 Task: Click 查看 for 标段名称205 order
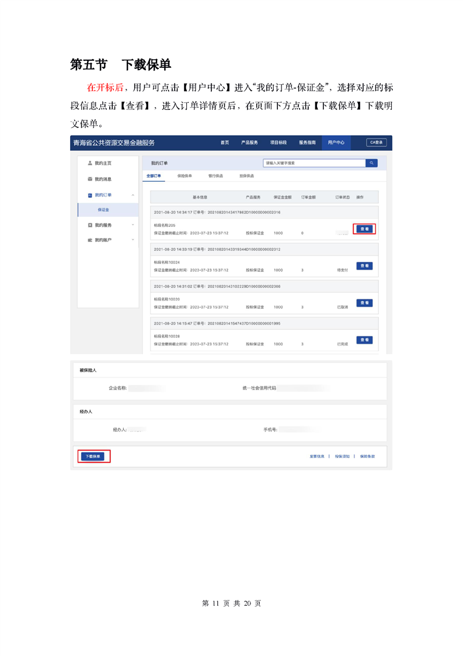click(364, 229)
